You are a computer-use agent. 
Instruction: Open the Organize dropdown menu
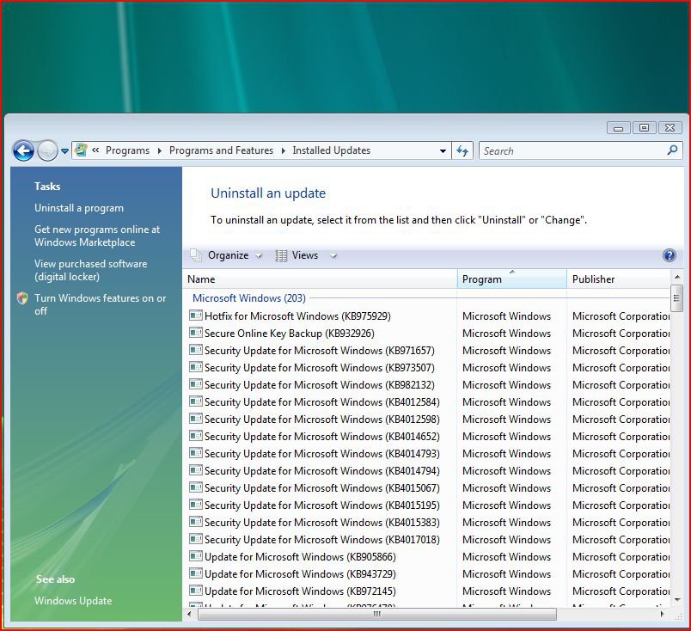(226, 255)
